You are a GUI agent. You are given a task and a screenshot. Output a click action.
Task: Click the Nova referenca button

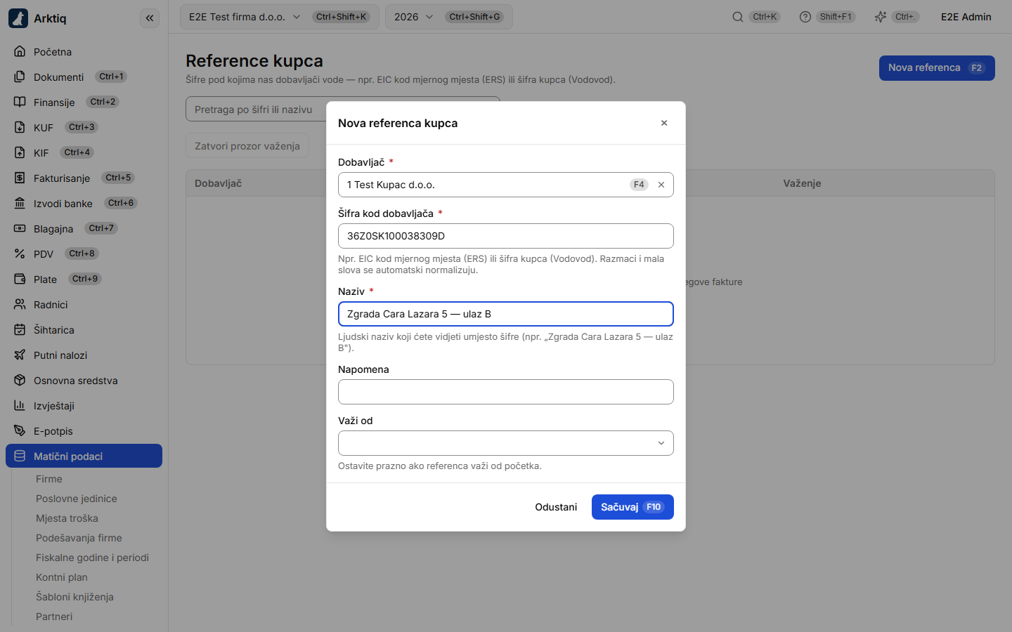937,68
